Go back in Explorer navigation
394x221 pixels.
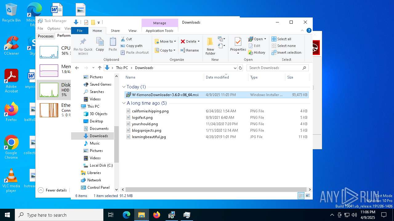77,68
